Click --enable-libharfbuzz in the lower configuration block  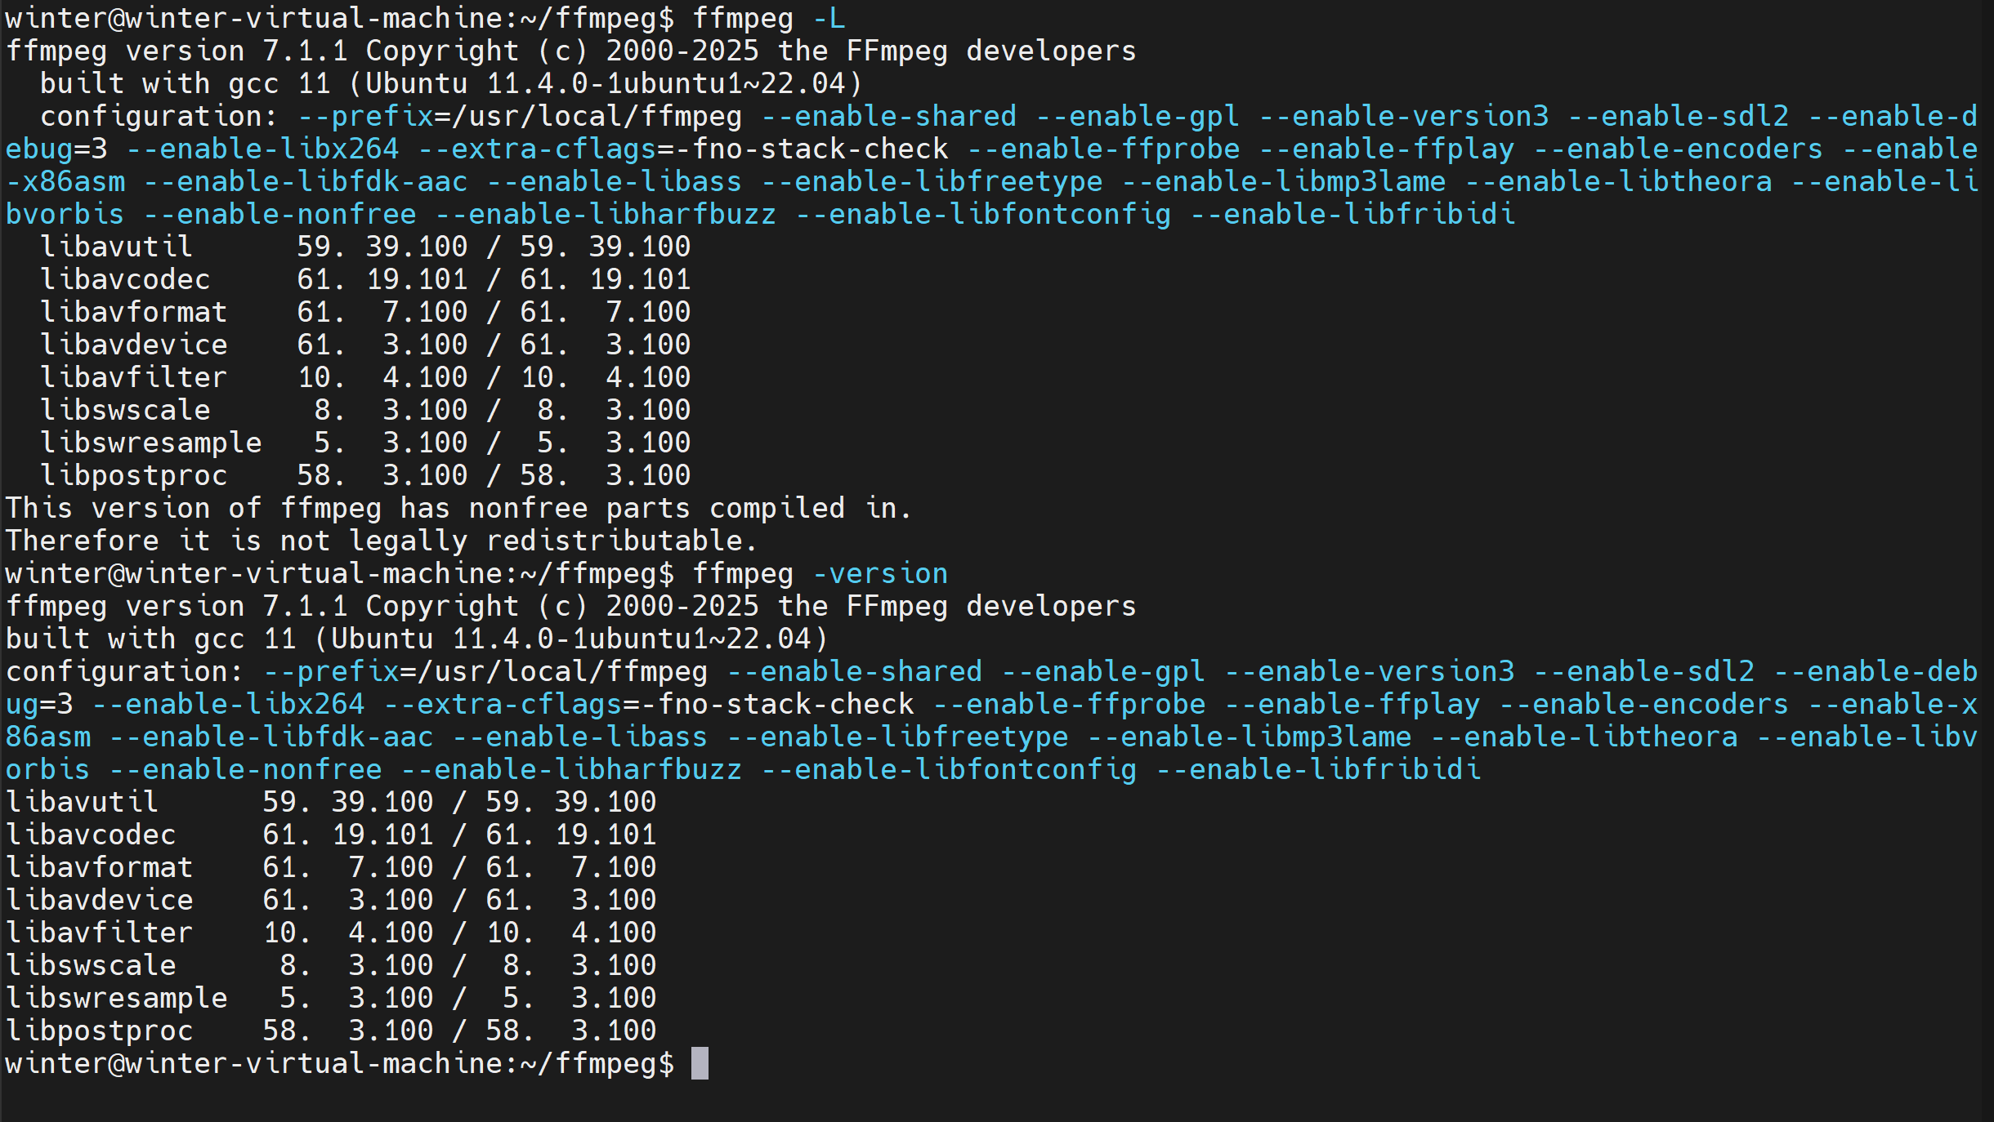click(571, 769)
